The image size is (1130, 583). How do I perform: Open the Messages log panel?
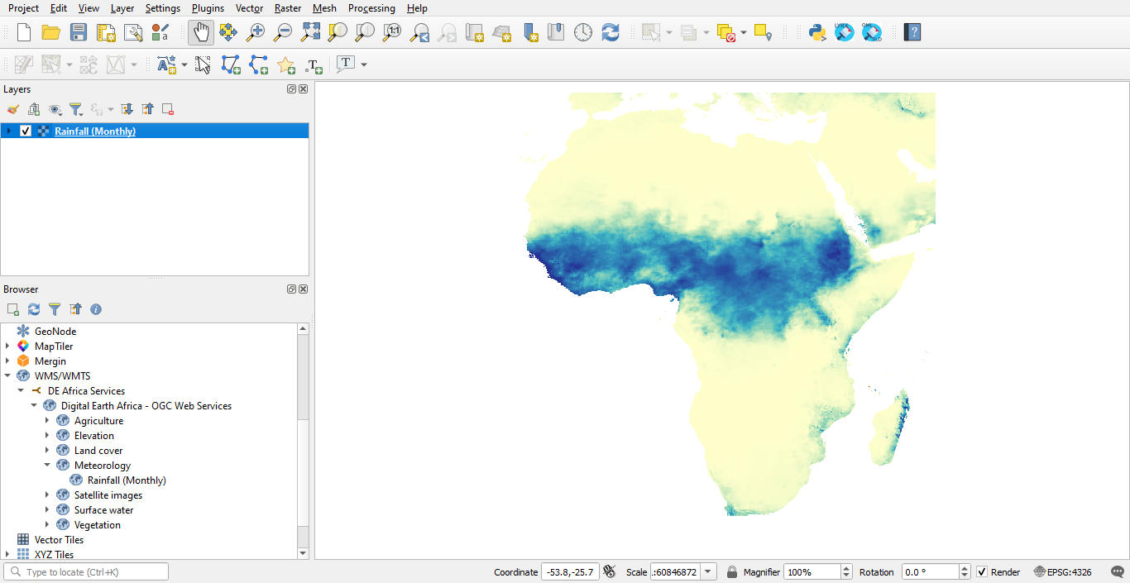(x=1117, y=571)
